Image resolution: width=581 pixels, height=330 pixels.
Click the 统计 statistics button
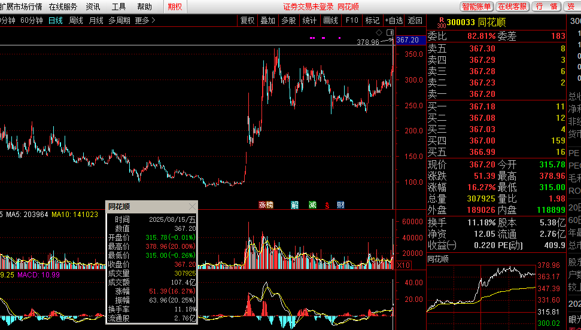click(309, 21)
